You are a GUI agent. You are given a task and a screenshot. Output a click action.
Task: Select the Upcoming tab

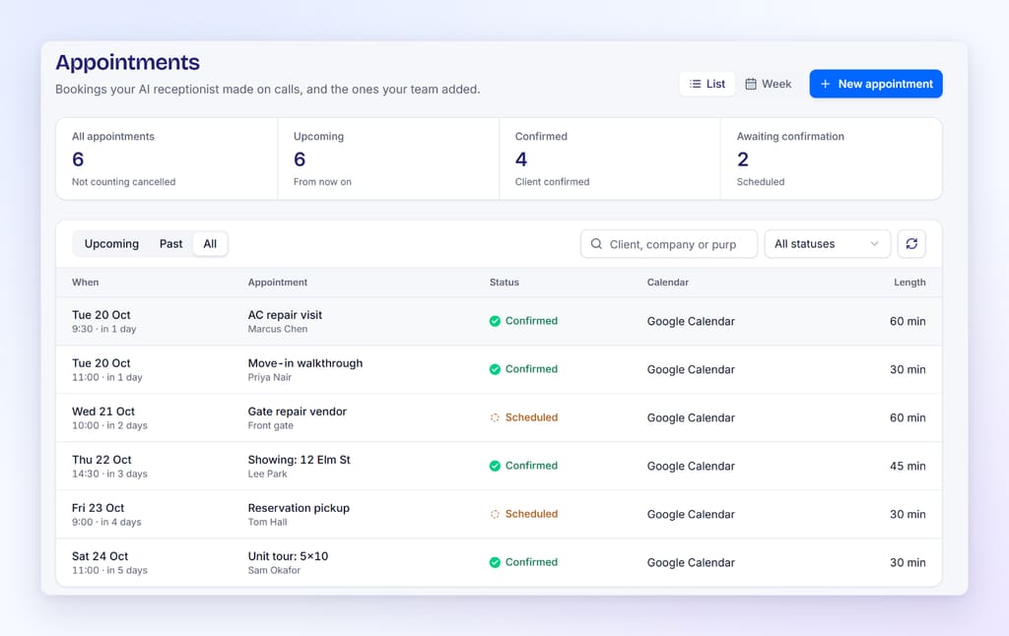click(111, 244)
